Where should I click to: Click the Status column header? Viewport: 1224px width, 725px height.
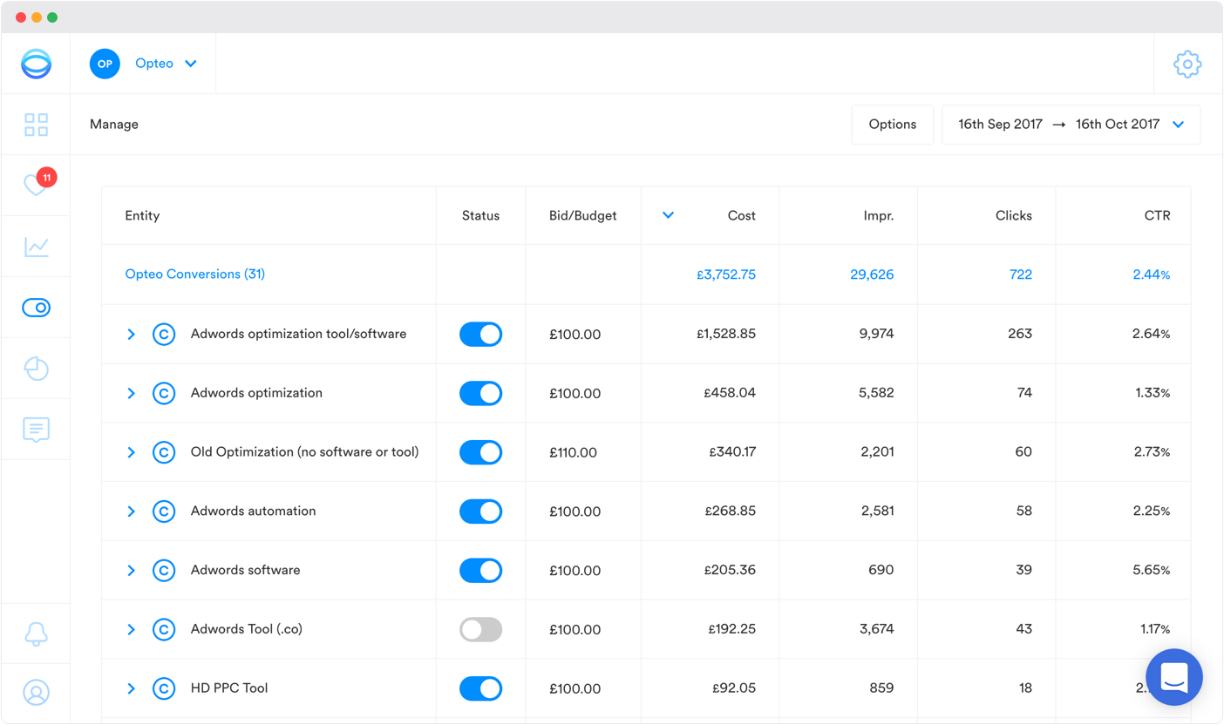(x=481, y=216)
